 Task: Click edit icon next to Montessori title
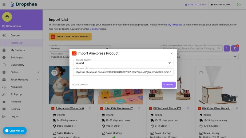coord(139,108)
